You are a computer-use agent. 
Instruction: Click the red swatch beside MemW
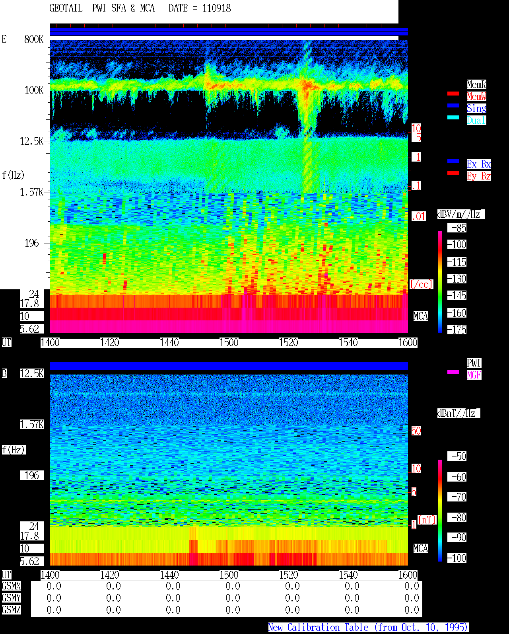click(453, 94)
